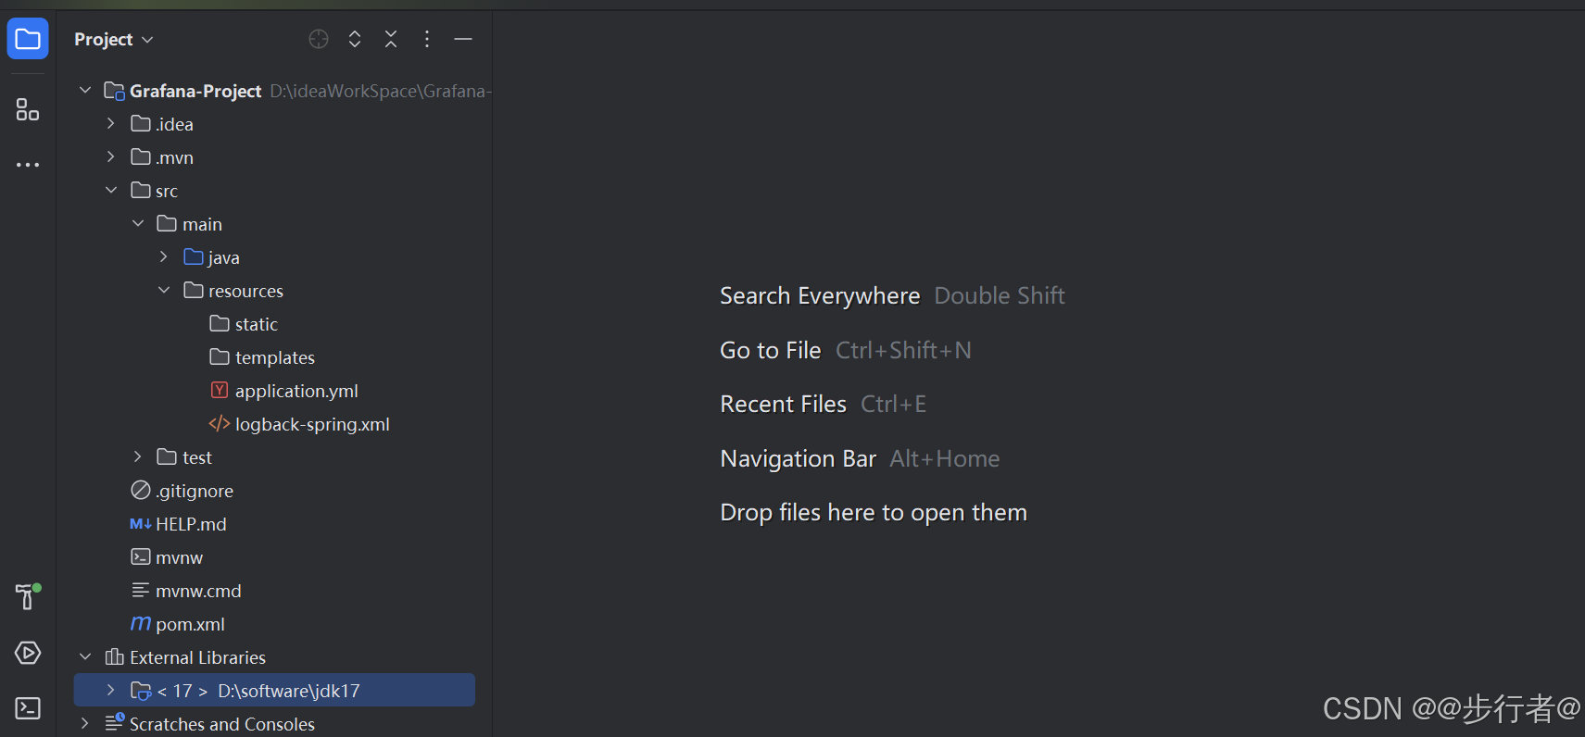Click the logback-spring.xml XML tag icon
The width and height of the screenshot is (1585, 737).
pos(220,423)
